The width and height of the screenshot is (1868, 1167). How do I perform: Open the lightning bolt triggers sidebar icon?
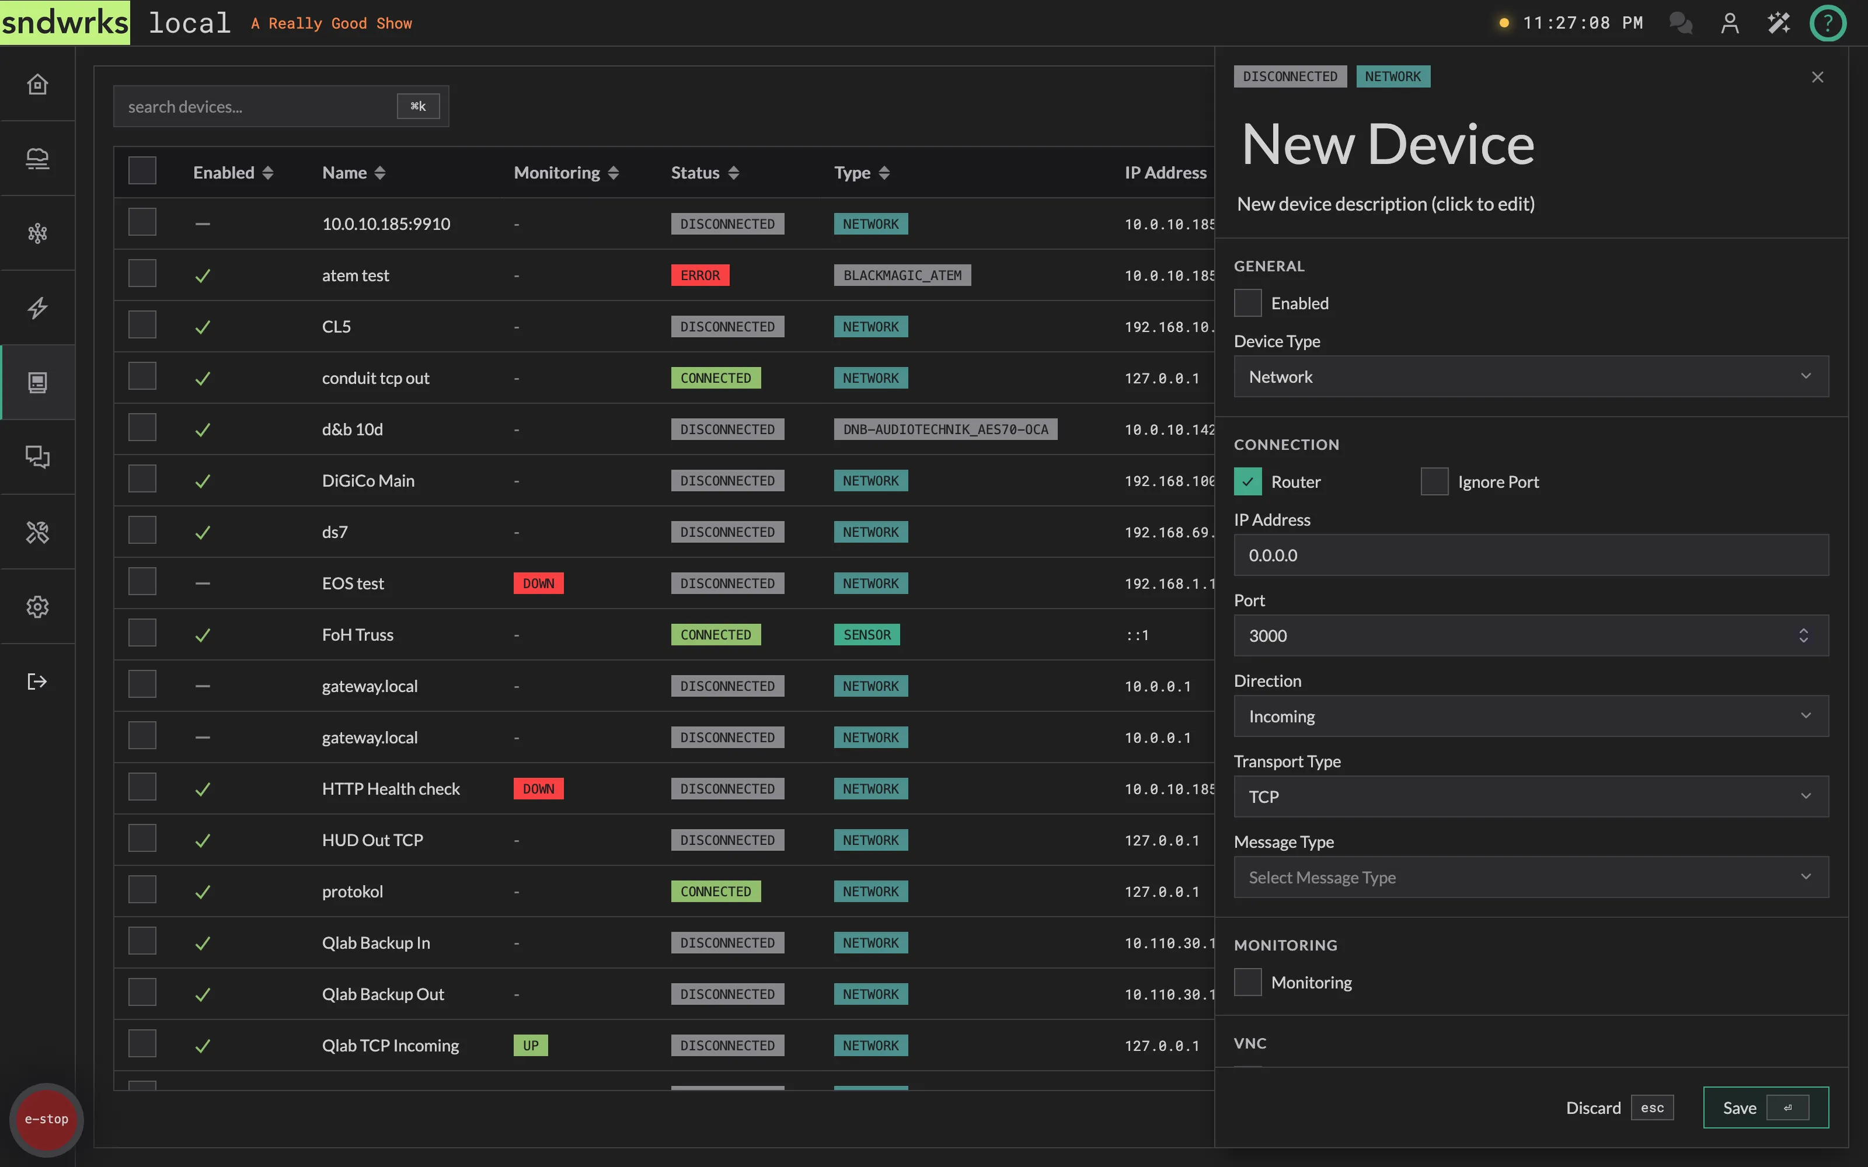coord(37,308)
